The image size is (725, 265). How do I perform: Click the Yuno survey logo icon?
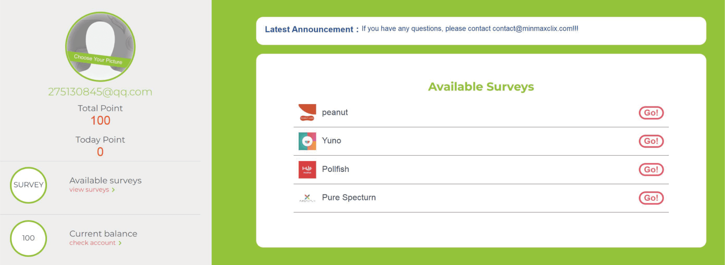coord(307,141)
